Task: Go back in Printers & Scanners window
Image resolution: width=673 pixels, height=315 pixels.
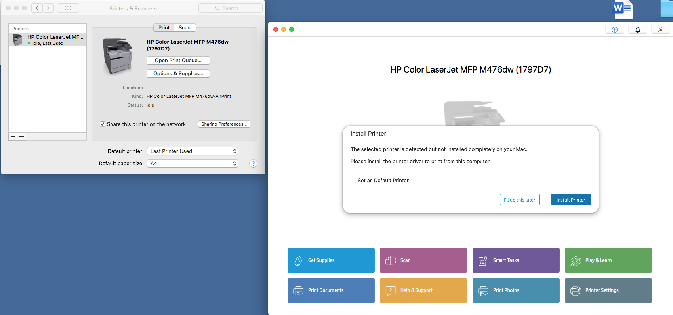Action: point(37,8)
